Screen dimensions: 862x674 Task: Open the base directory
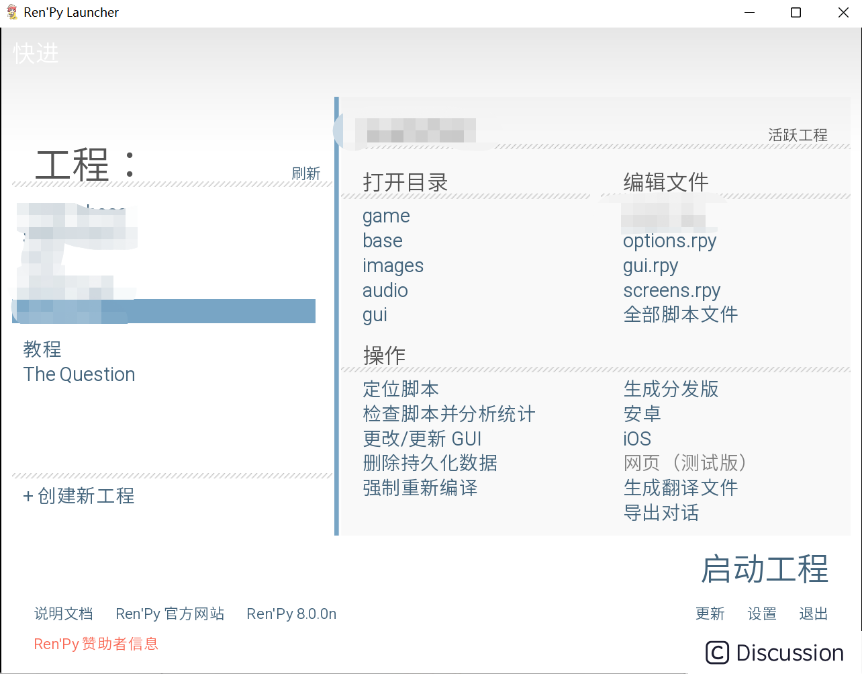click(x=383, y=241)
